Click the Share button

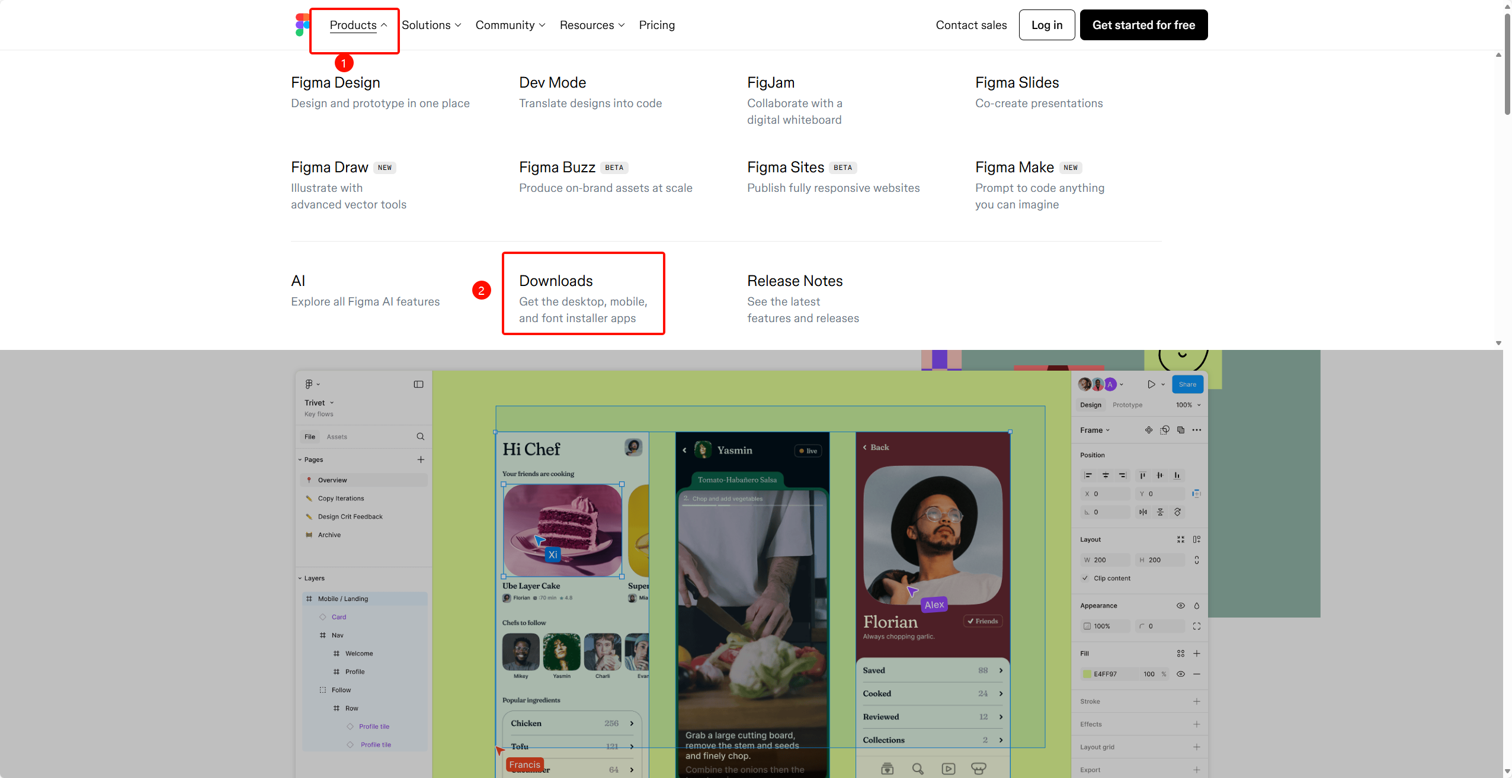click(1187, 384)
